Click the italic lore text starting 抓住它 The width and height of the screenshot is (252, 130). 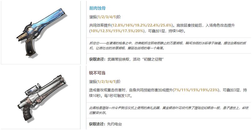(168, 46)
